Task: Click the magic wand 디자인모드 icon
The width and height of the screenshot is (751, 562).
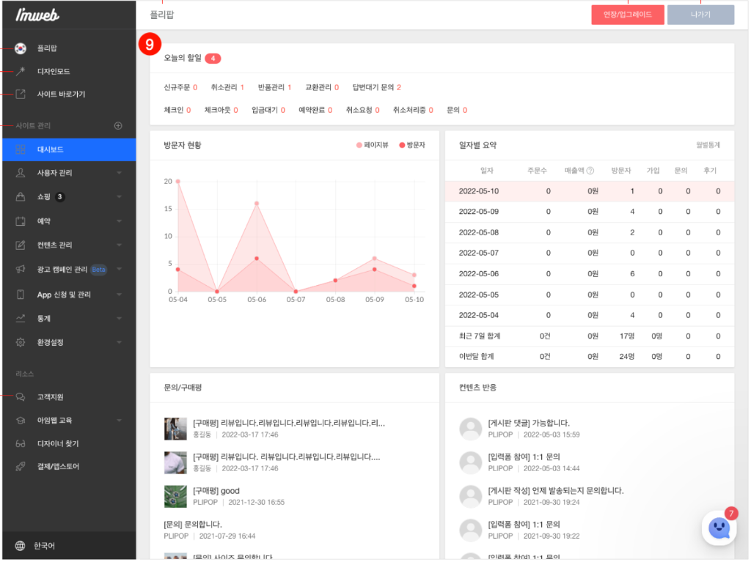Action: click(x=21, y=71)
